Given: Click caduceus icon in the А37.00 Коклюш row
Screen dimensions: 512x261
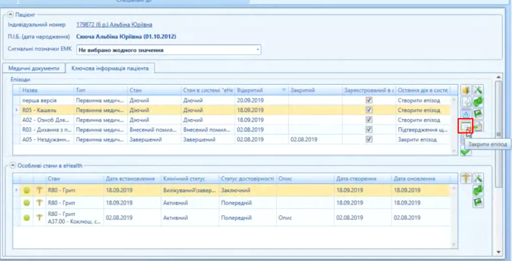Looking at the screenshot, I should [39, 218].
